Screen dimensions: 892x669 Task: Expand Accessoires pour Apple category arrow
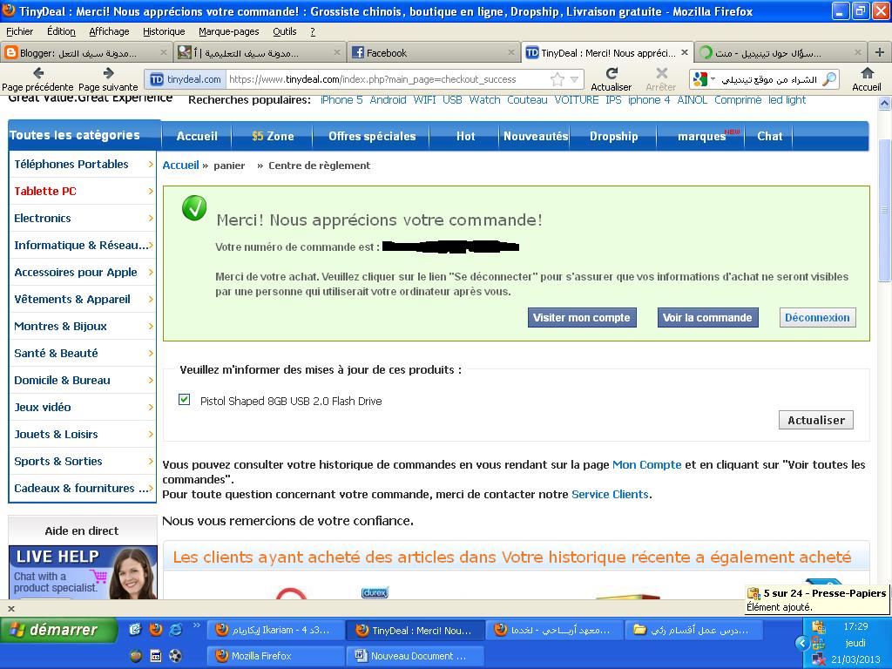151,273
